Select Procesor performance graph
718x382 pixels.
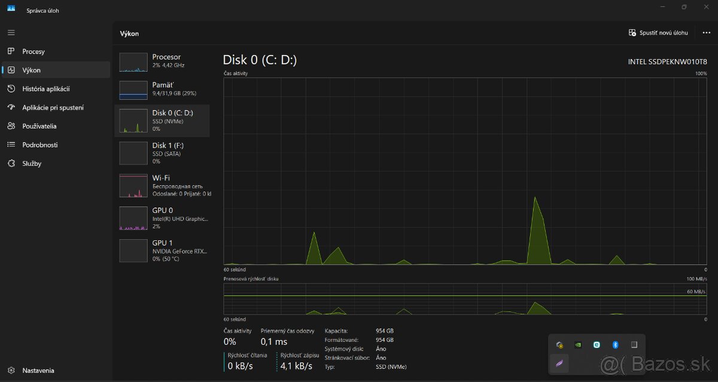(x=162, y=61)
